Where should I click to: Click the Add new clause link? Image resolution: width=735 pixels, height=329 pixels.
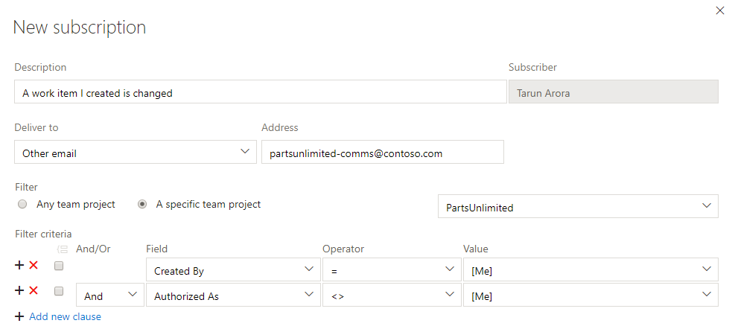[x=65, y=316]
